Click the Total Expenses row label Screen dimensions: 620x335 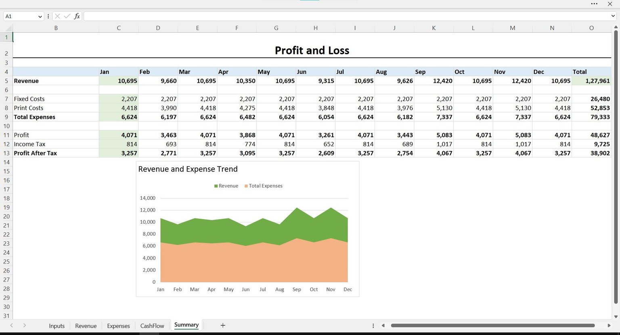pyautogui.click(x=34, y=117)
